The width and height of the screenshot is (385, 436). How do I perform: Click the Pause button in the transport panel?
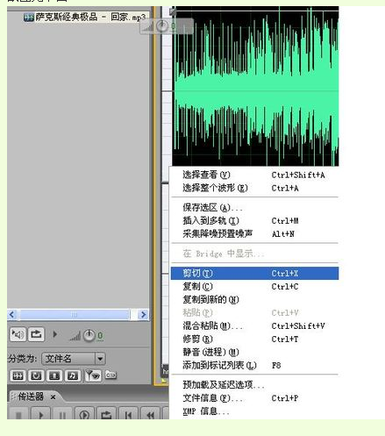coord(62,413)
